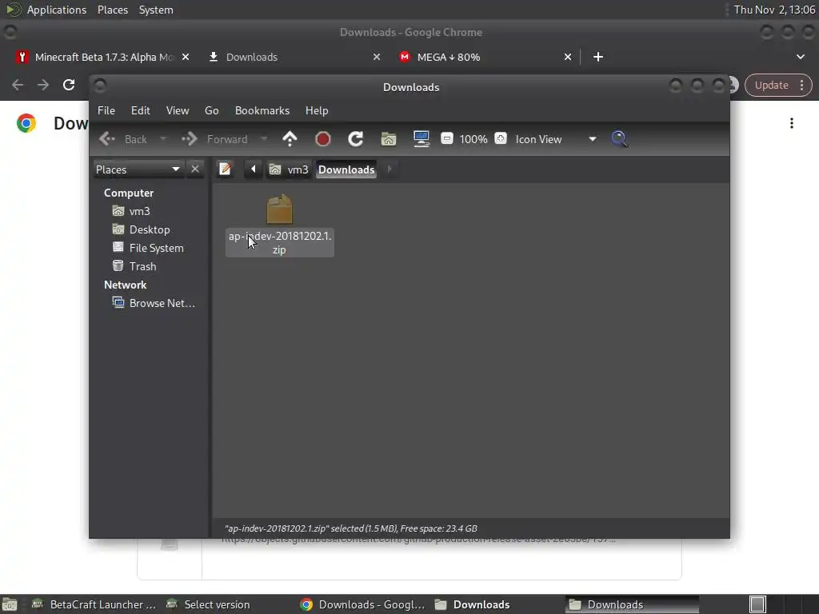Close the Places side pane
The width and height of the screenshot is (819, 614).
click(195, 169)
